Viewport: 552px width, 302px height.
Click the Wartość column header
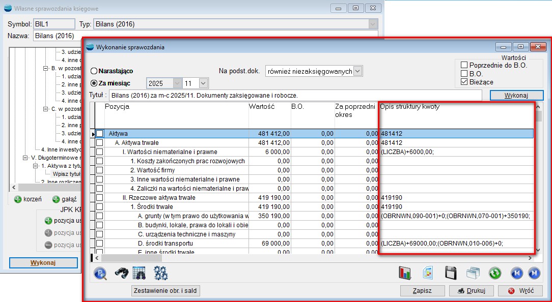coord(268,107)
